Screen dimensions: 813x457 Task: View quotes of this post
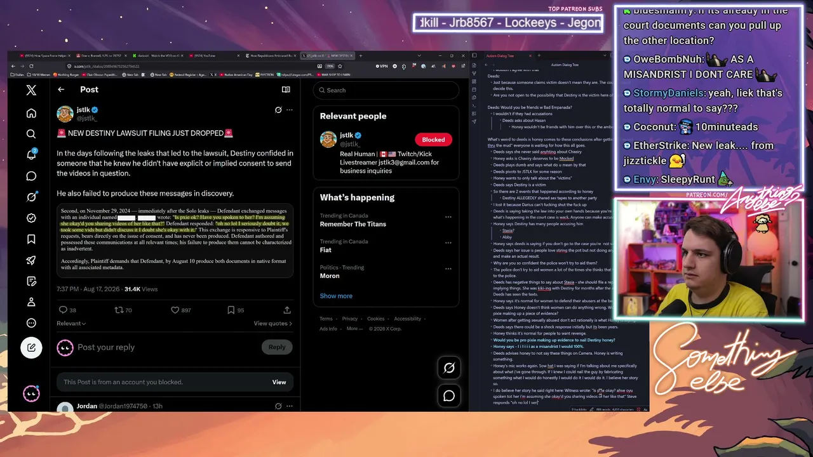[x=273, y=323]
